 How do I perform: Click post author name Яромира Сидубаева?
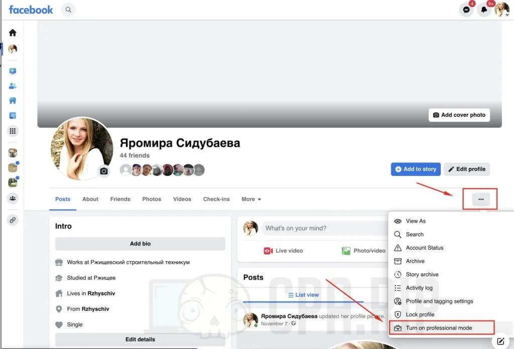(289, 316)
